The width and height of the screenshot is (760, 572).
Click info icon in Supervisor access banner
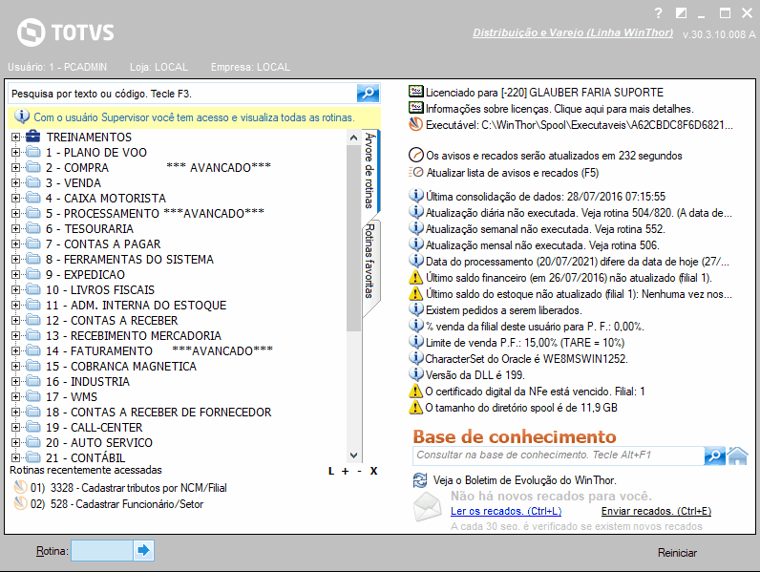click(x=22, y=117)
